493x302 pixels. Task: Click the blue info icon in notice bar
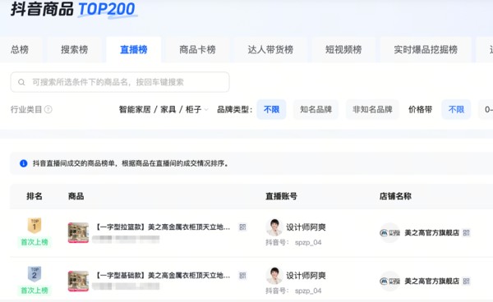[x=24, y=163]
